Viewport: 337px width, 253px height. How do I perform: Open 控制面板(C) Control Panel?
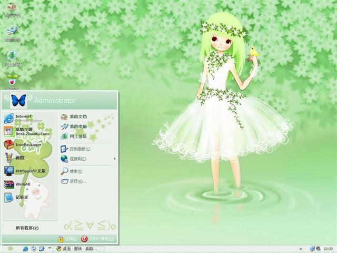pos(79,149)
